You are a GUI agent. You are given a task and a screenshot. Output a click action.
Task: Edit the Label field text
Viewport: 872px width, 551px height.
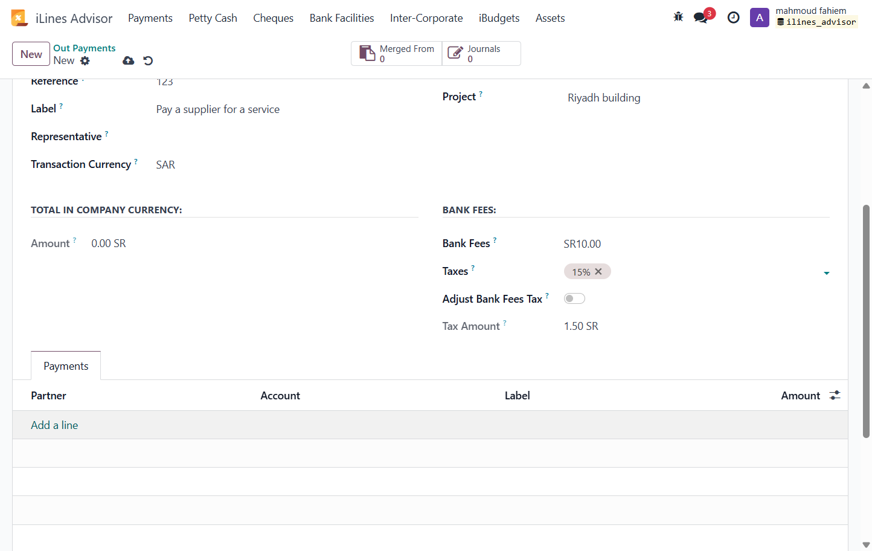pyautogui.click(x=287, y=109)
